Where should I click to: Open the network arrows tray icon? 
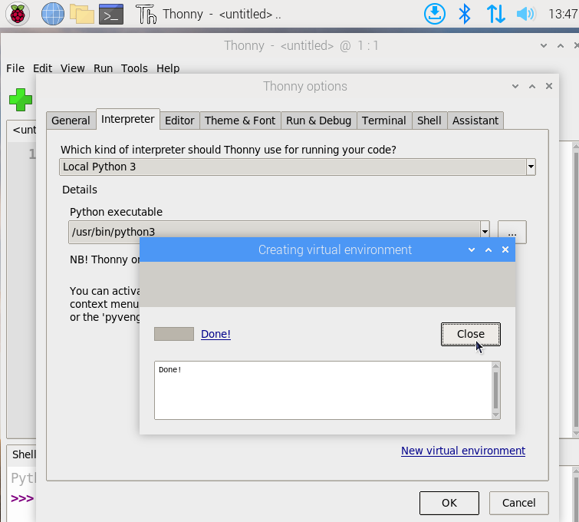pos(495,14)
